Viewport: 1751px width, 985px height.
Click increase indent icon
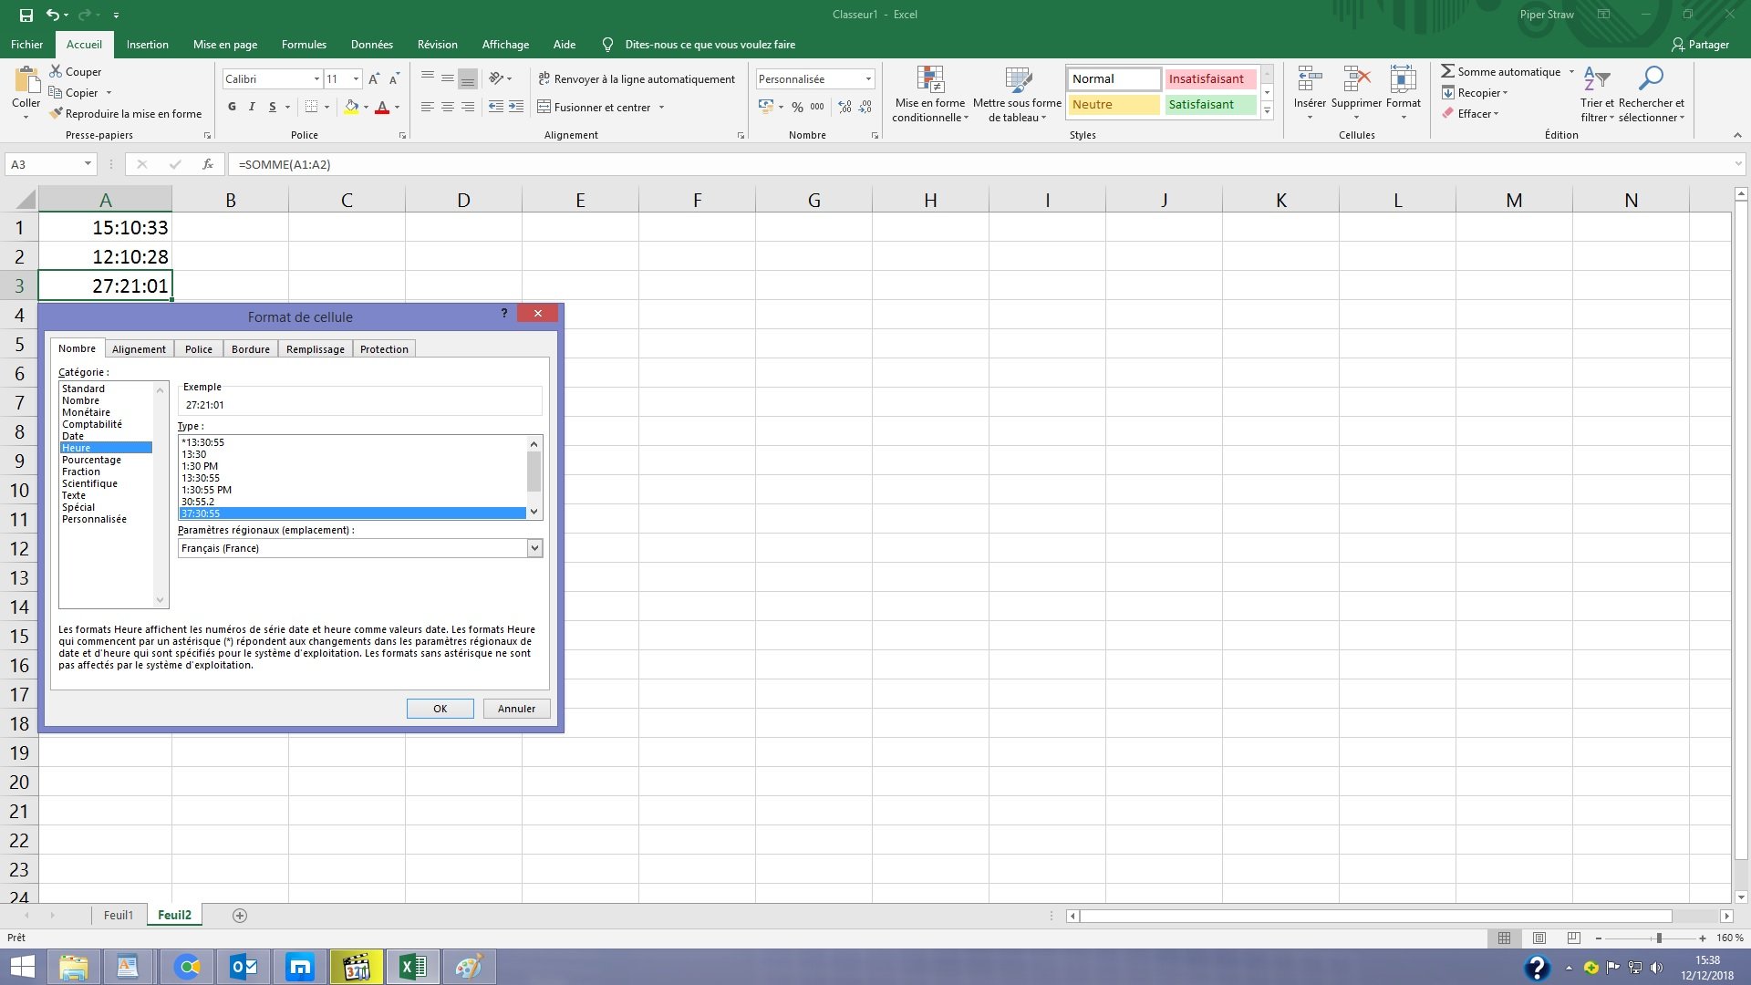[x=516, y=107]
